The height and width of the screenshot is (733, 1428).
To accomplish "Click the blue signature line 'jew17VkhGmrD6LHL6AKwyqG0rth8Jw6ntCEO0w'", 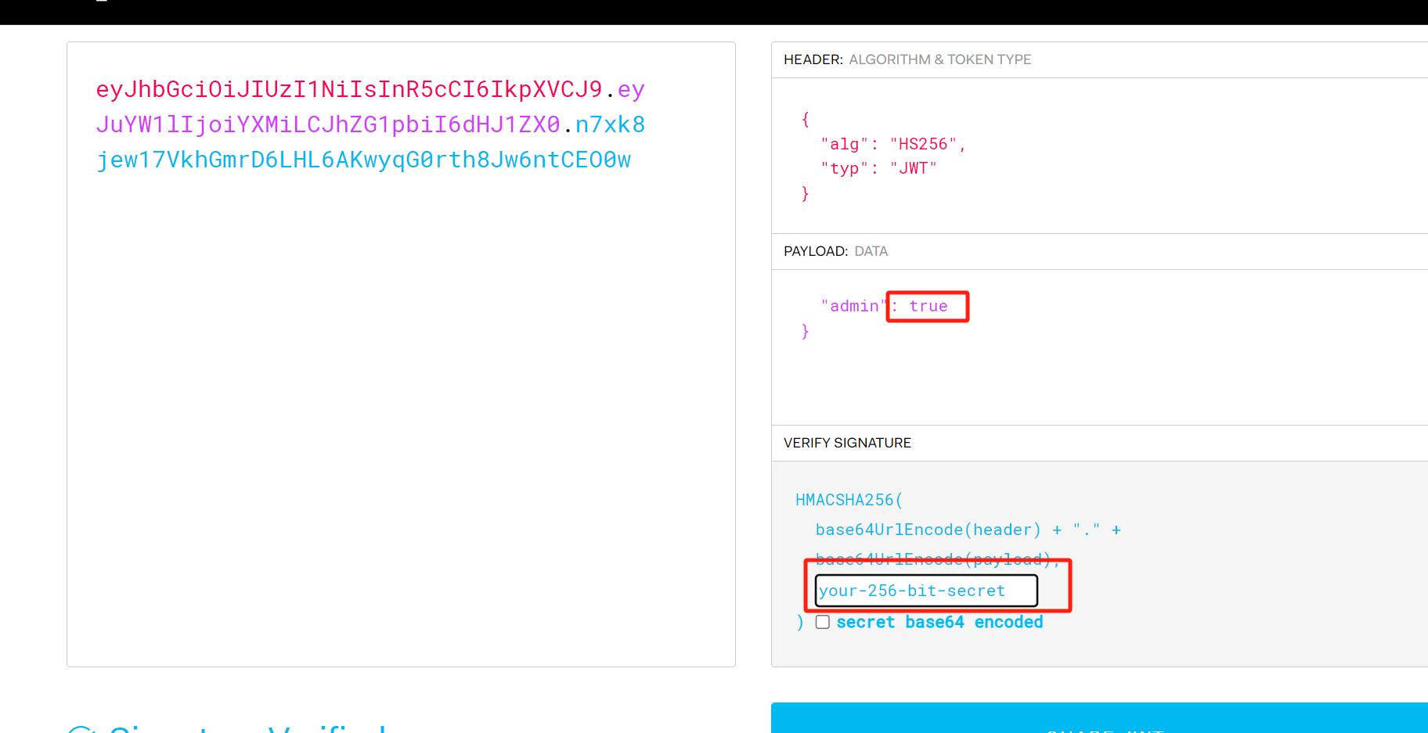I will [363, 160].
